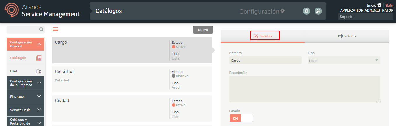Click the LDAP folder icon

click(x=39, y=71)
